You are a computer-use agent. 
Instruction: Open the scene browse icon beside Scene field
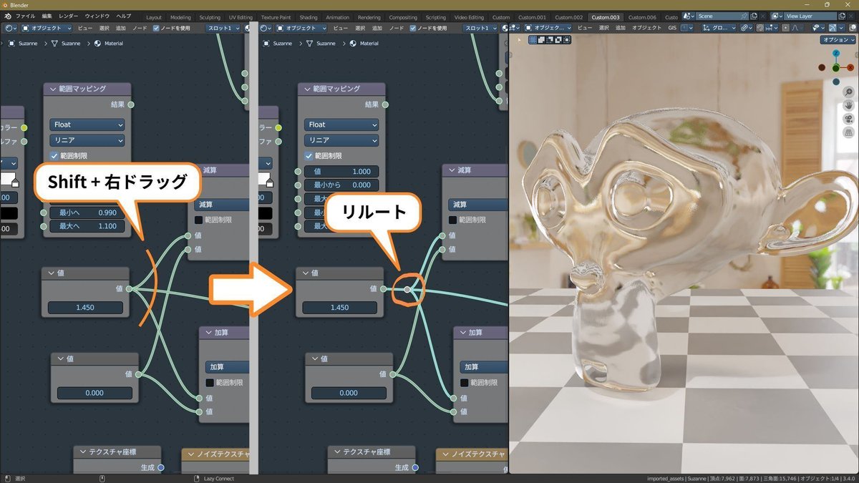pos(687,16)
